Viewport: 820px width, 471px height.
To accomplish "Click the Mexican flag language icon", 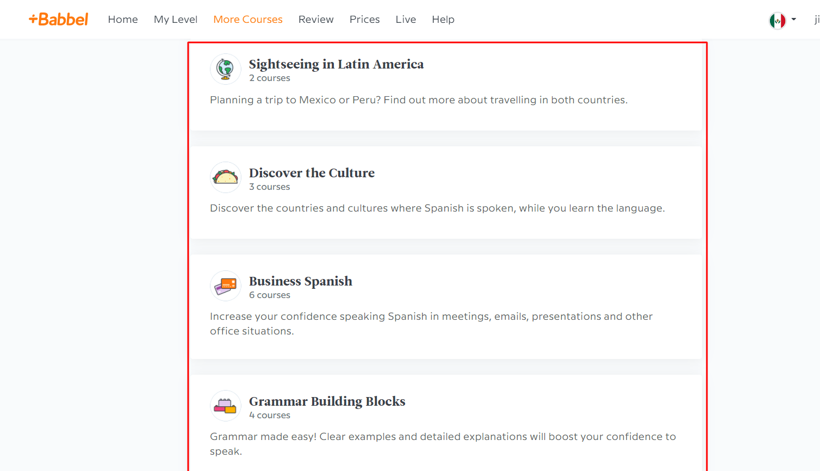I will (x=777, y=21).
